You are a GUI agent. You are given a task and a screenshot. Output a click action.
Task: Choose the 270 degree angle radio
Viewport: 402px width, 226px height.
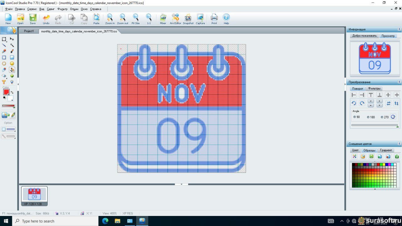(382, 117)
